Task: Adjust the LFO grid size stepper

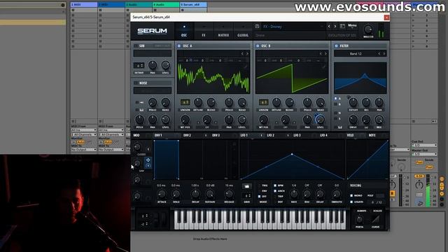Action: [246, 196]
